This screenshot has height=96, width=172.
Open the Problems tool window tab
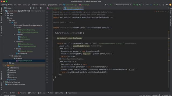pos(22,93)
